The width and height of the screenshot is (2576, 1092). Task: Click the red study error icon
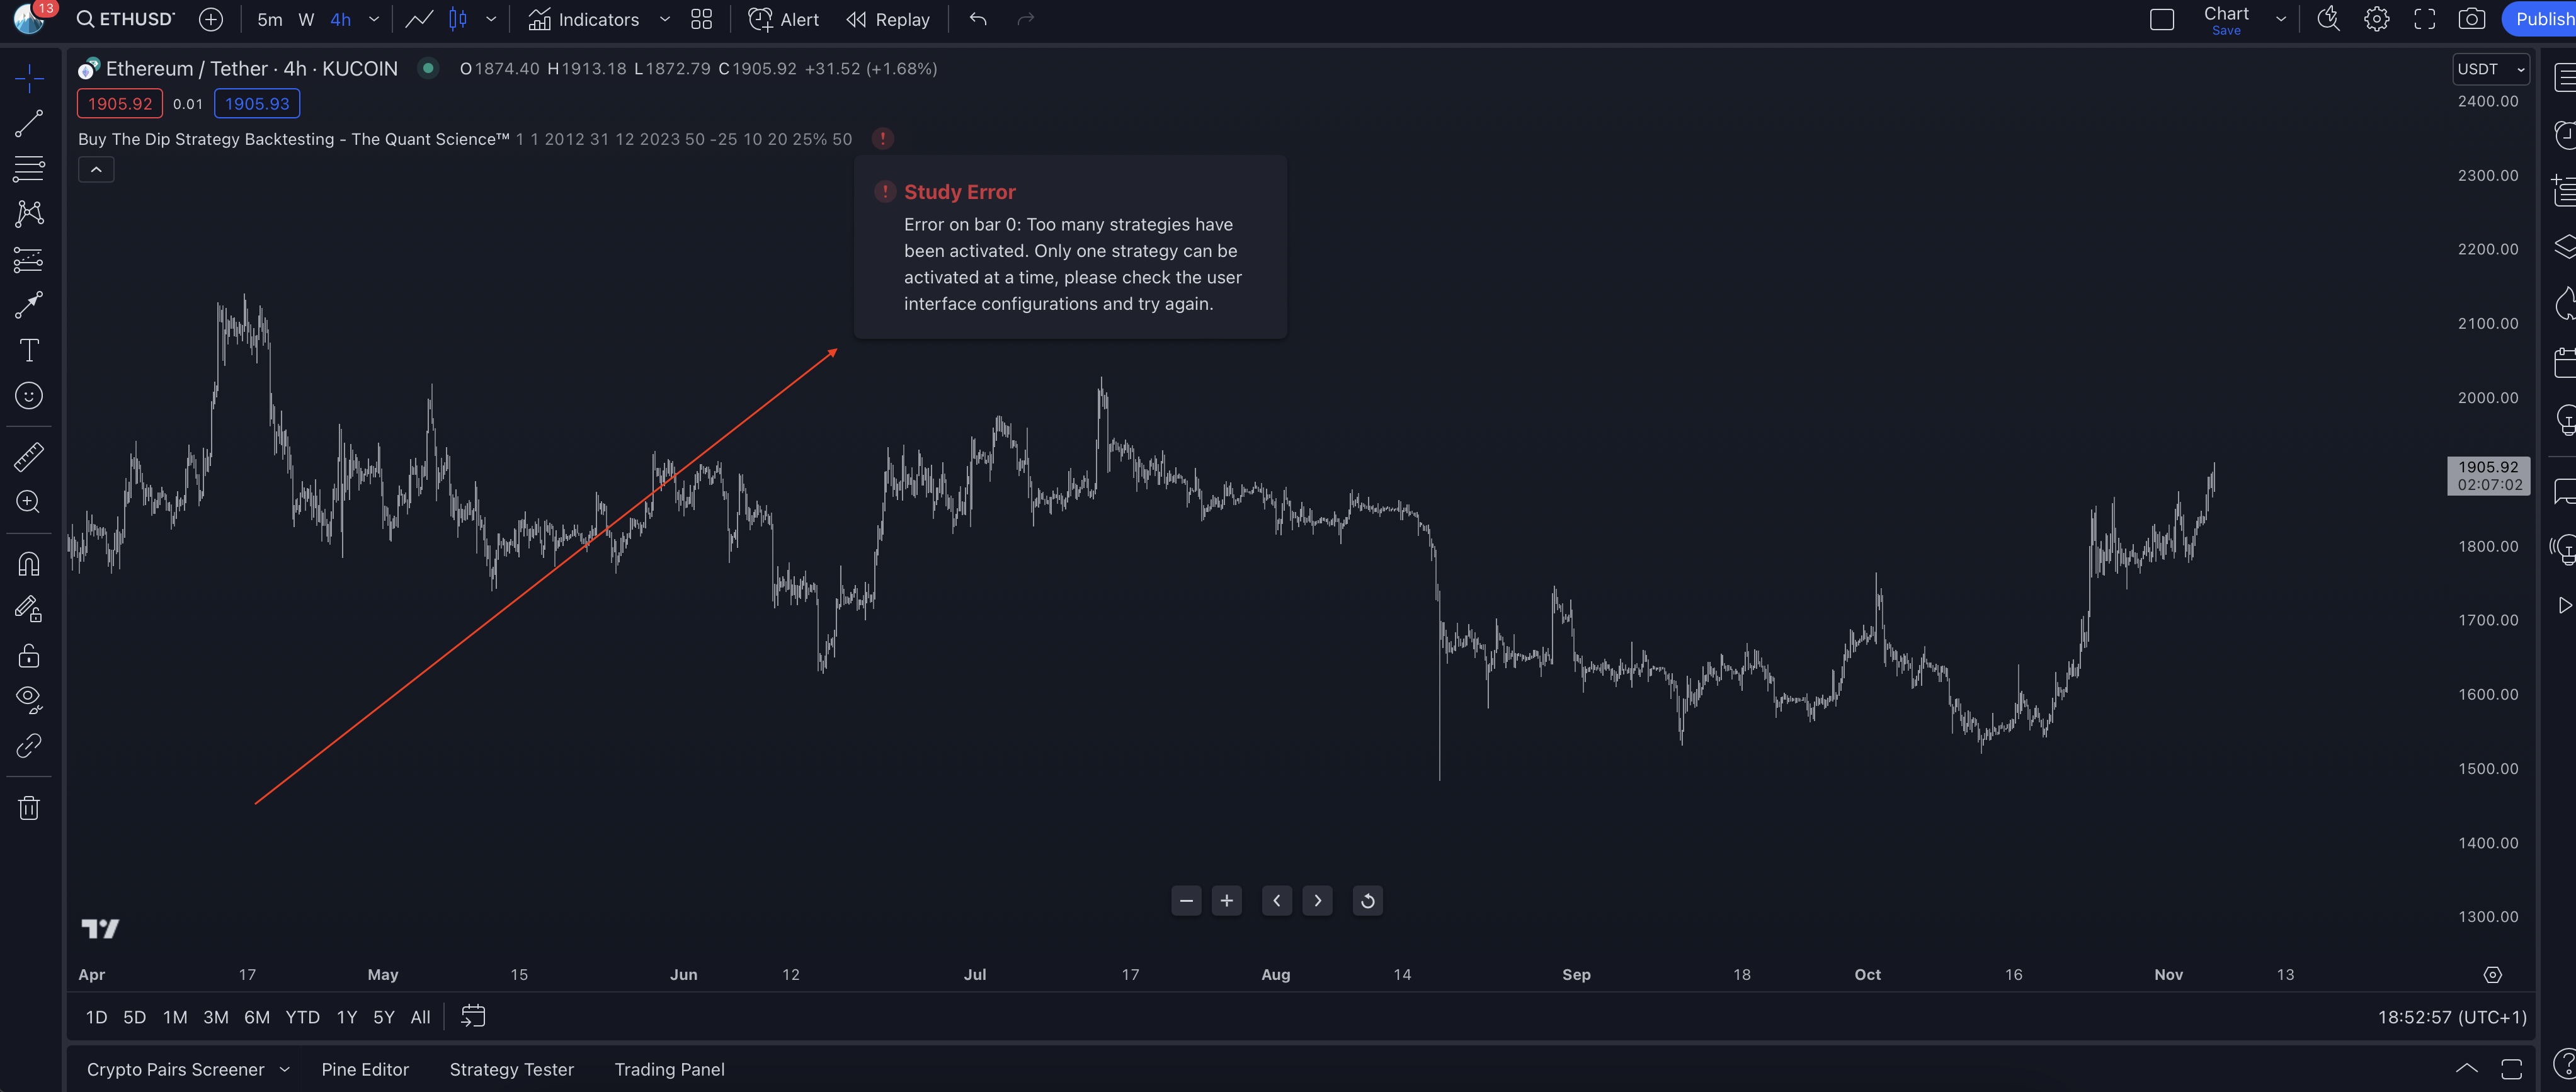882,139
